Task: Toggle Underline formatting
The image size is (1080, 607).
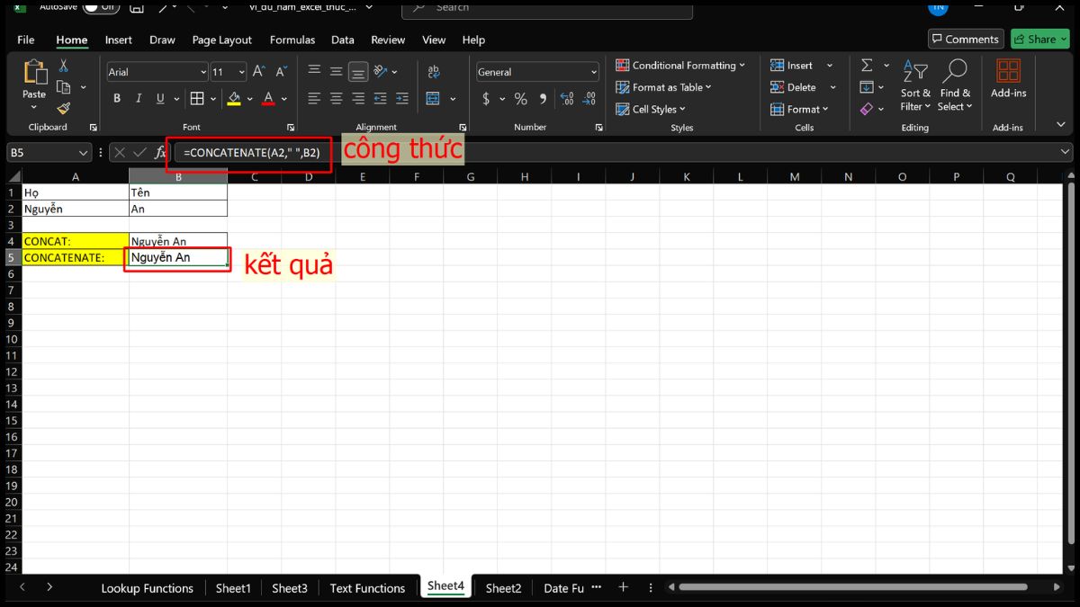Action: (161, 99)
